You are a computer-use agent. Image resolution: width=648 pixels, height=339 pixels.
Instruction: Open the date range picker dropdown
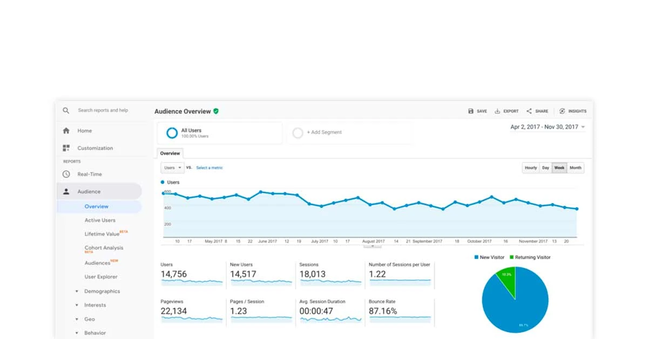[546, 127]
